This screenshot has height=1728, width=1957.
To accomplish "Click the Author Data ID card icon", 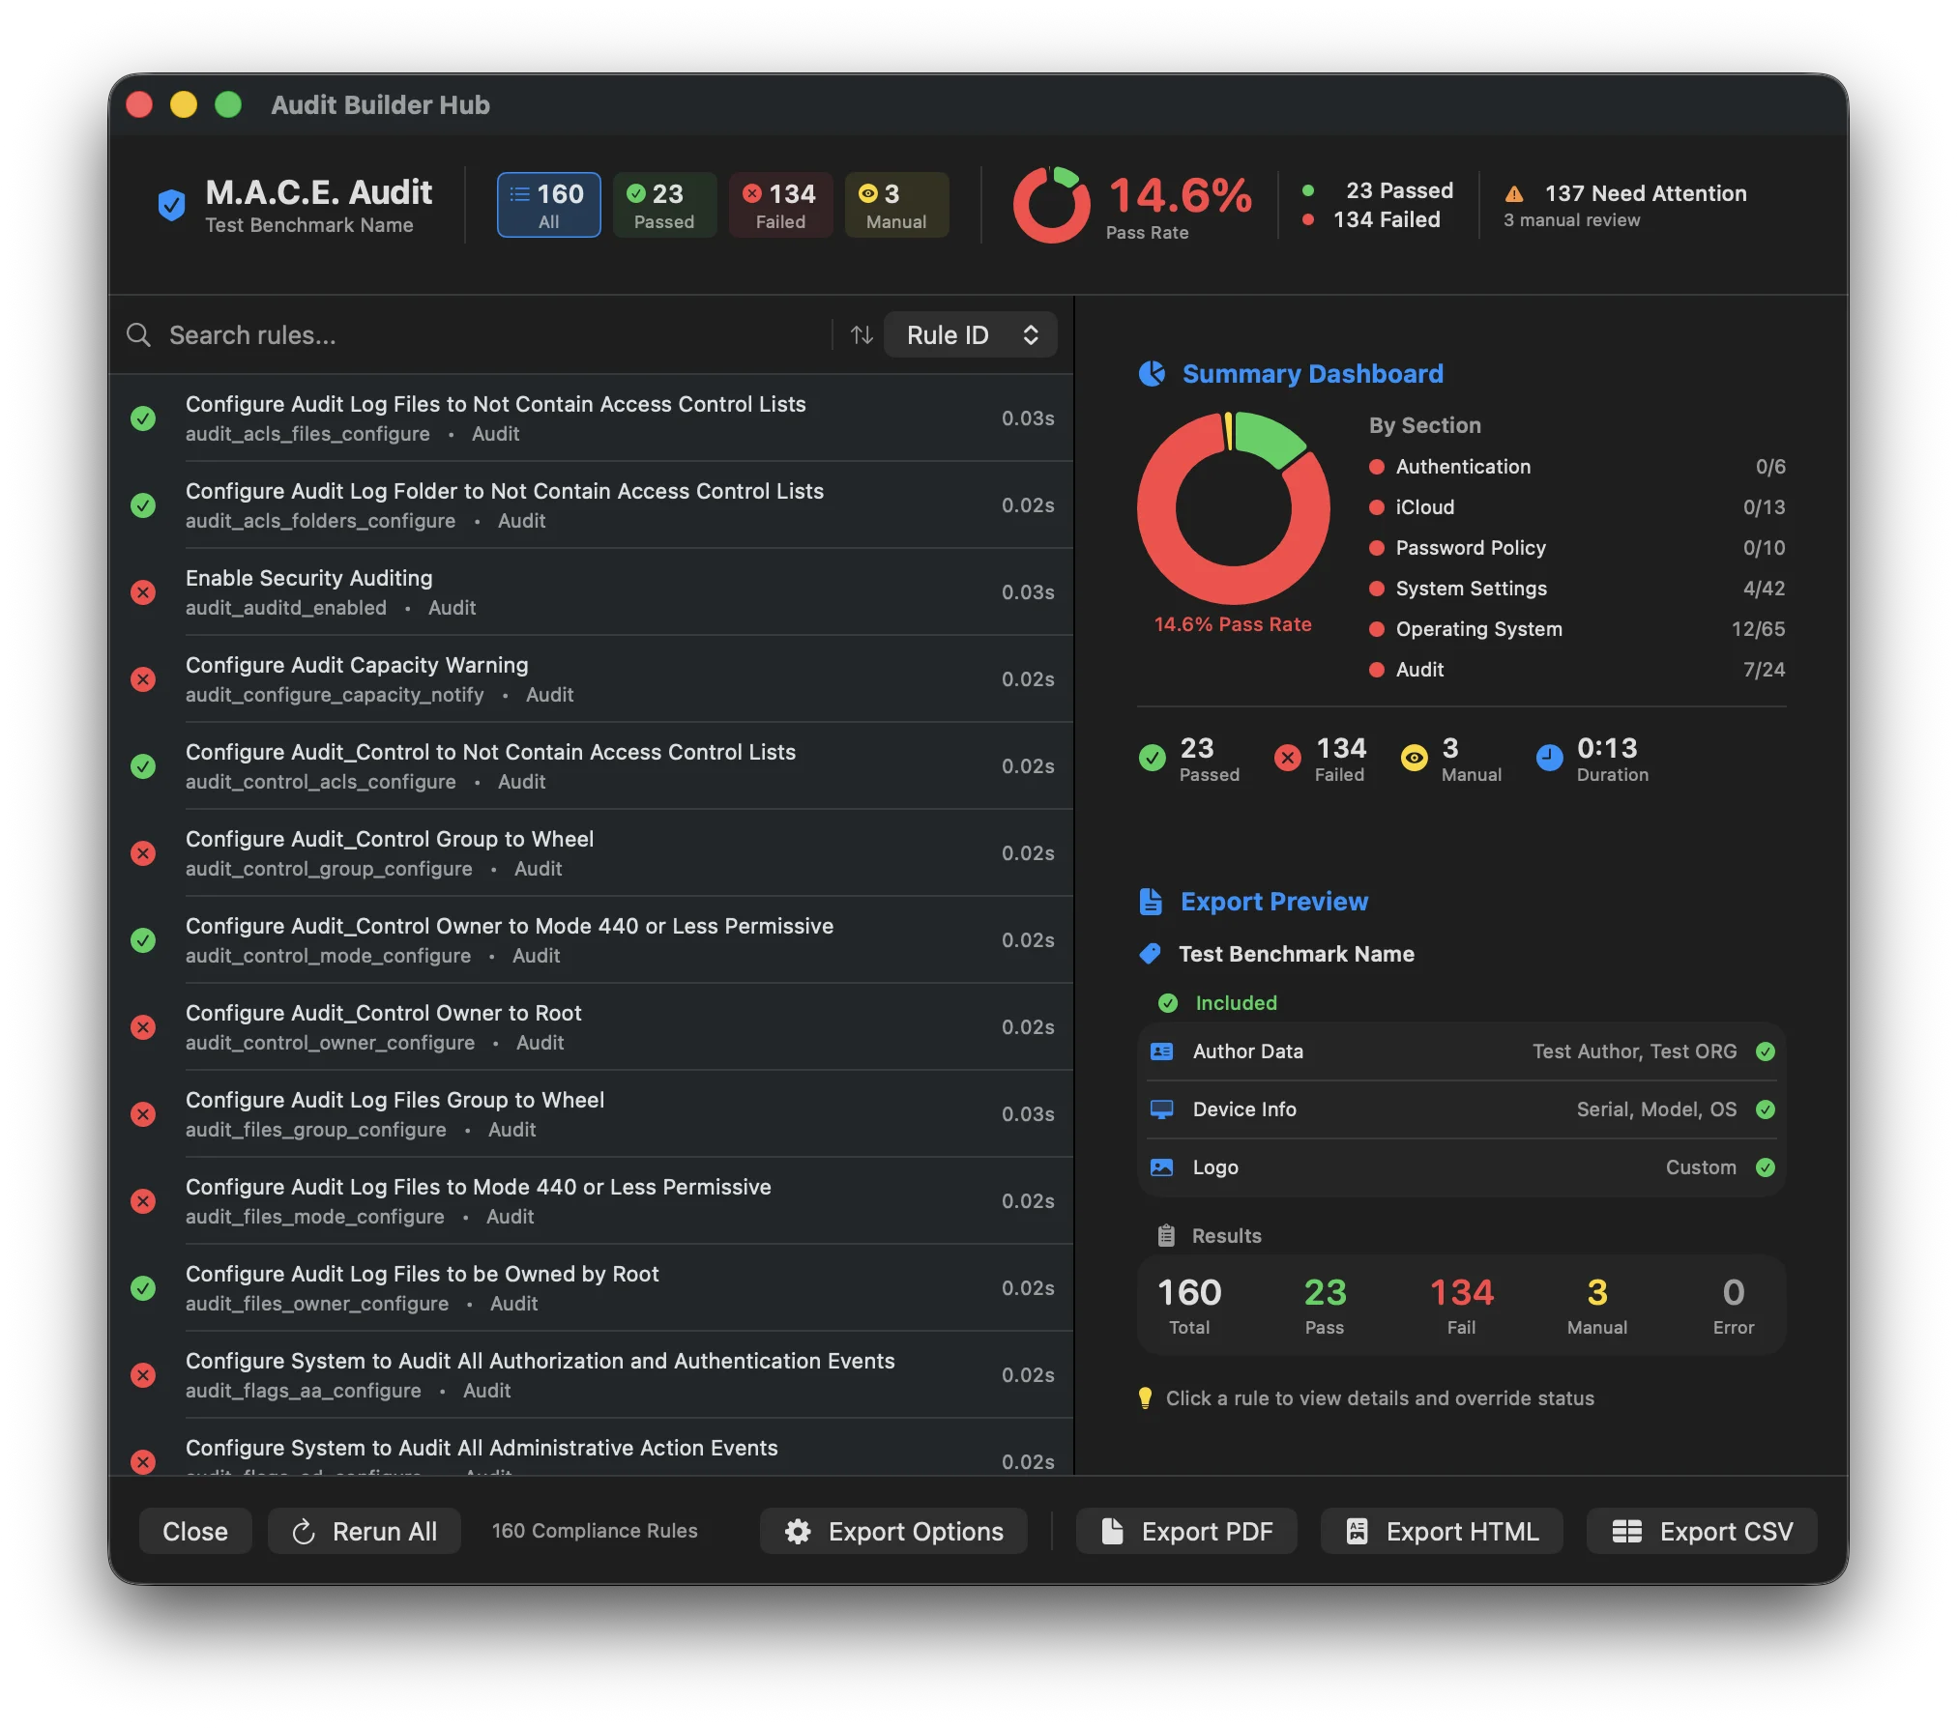I will coord(1162,1051).
